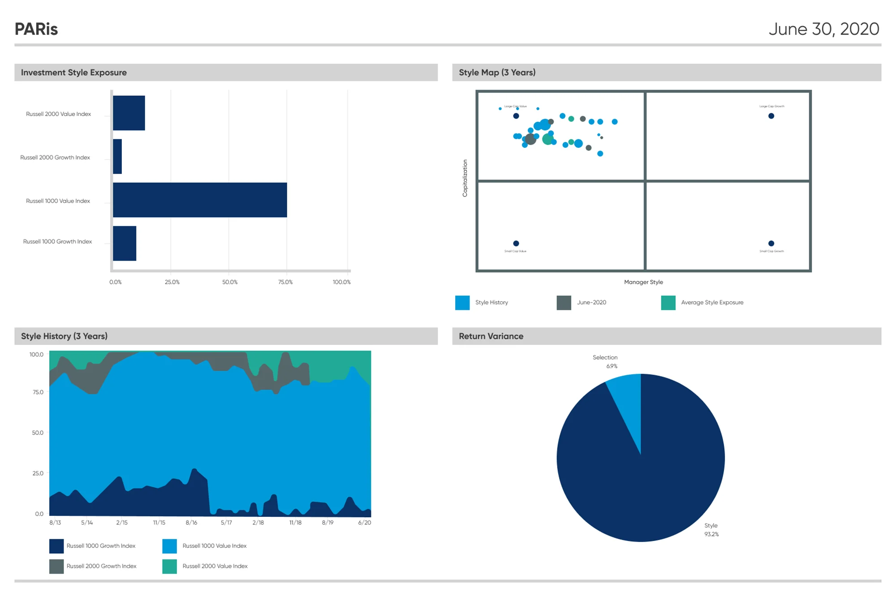Click the Style History legend swatch
The height and width of the screenshot is (597, 896).
pyautogui.click(x=462, y=303)
